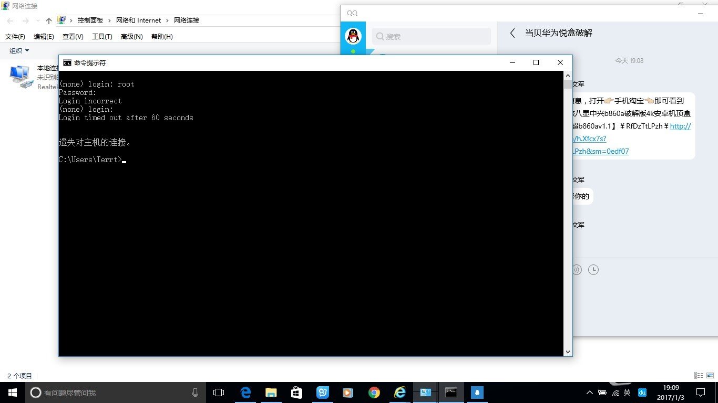718x403 pixels.
Task: Switch to Network Connections taskbar window
Action: pyautogui.click(x=425, y=393)
